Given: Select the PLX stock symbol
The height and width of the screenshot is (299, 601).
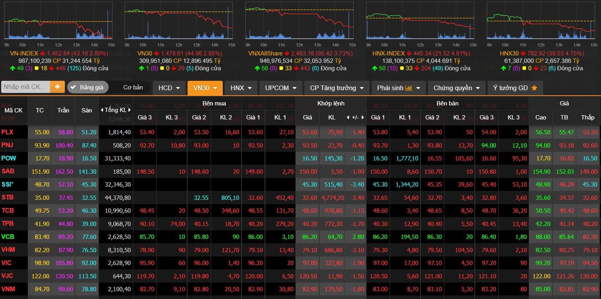Looking at the screenshot, I should 7,132.
